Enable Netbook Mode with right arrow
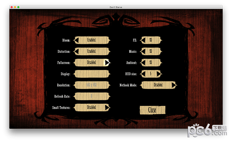 174,85
